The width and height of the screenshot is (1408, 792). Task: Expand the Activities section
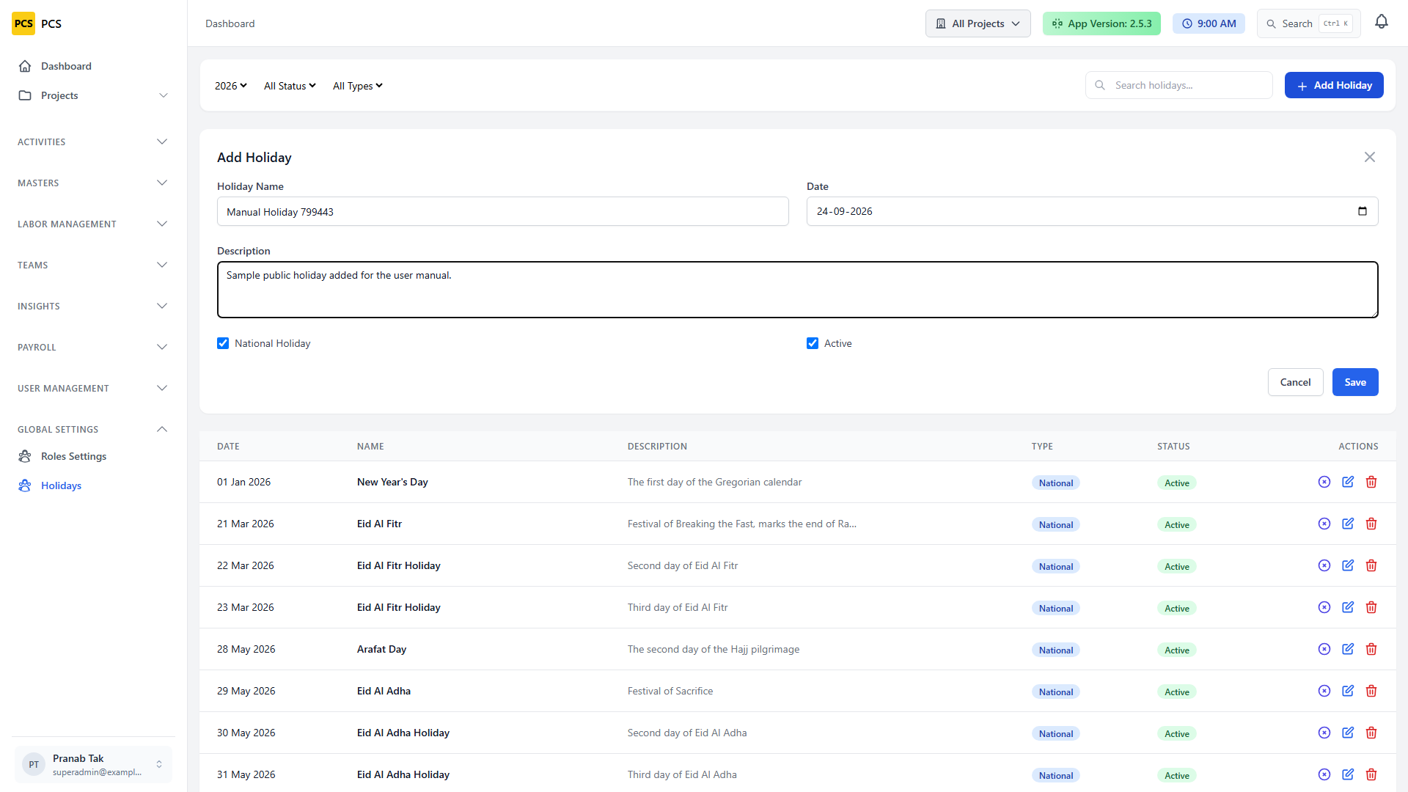93,142
